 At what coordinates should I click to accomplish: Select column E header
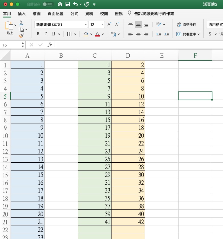click(162, 56)
